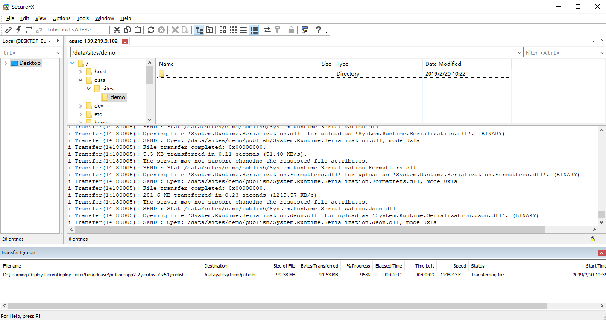The width and height of the screenshot is (606, 320).
Task: Enable Details list view mode
Action: pyautogui.click(x=254, y=30)
